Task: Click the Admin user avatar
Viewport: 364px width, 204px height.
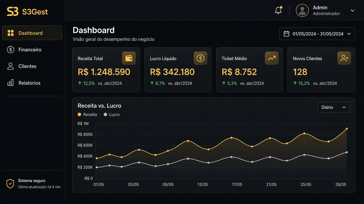Action: pos(302,10)
